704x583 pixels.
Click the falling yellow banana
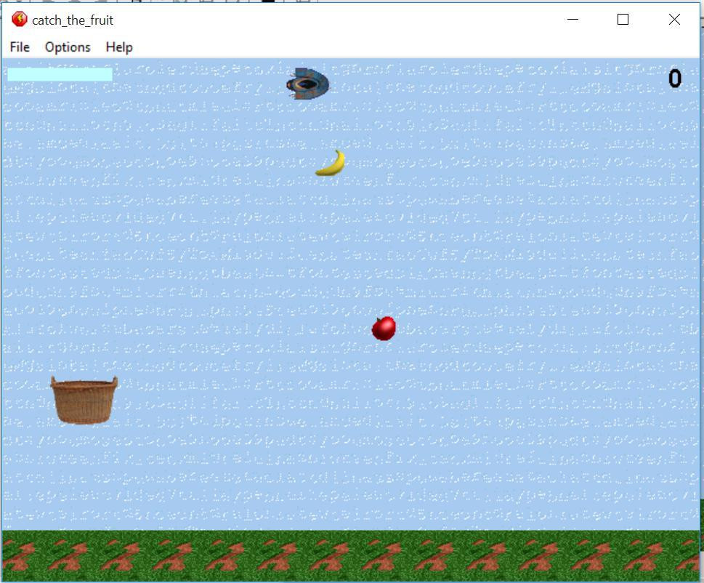(331, 163)
